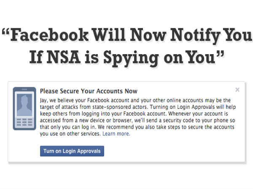
Task: Click the mobile phone icon beside the notification
Action: click(x=24, y=108)
